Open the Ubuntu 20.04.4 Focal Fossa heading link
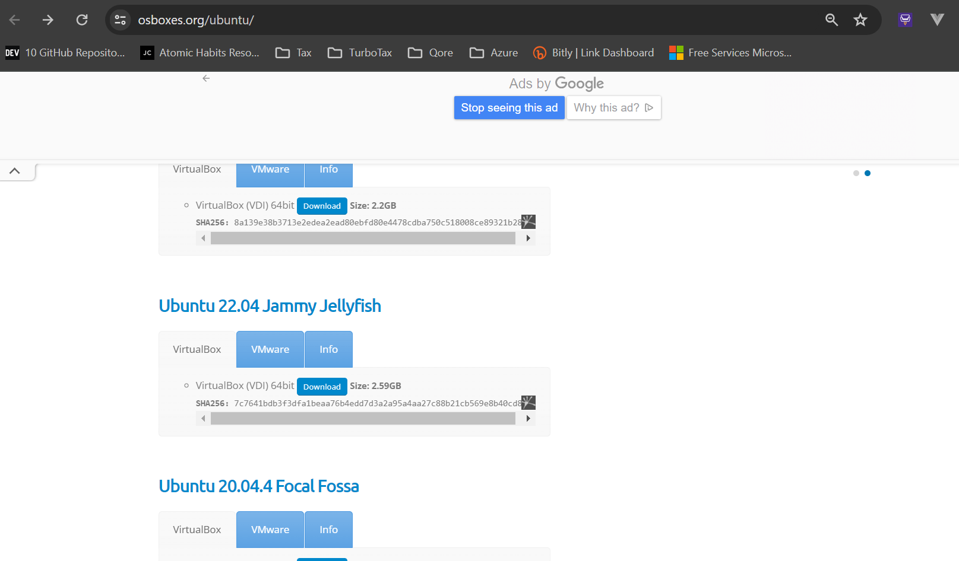 click(259, 486)
